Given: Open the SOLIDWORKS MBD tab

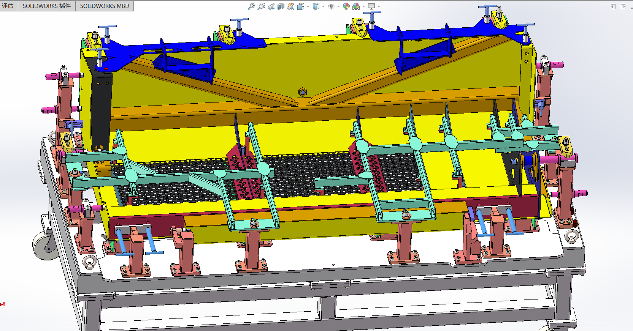Looking at the screenshot, I should tap(105, 6).
